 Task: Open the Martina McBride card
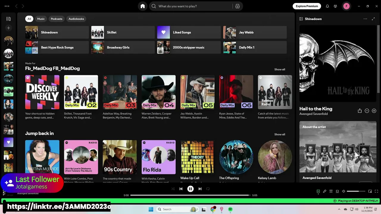pyautogui.click(x=42, y=157)
